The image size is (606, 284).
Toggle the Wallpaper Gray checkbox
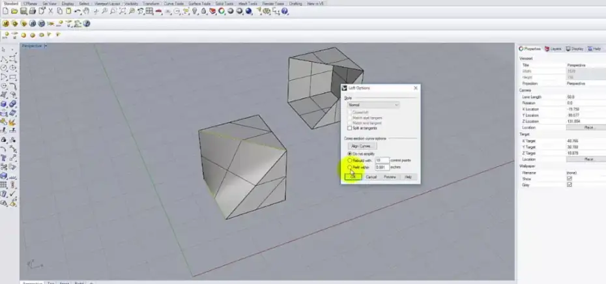coord(570,185)
